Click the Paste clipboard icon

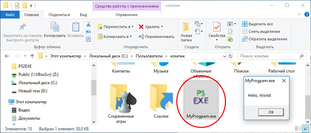click(75, 27)
